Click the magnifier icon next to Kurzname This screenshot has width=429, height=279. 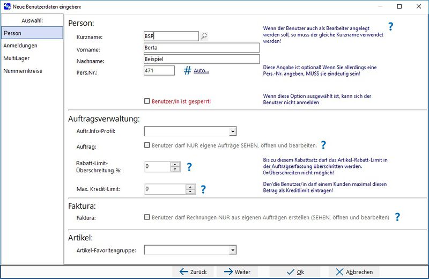coord(204,36)
